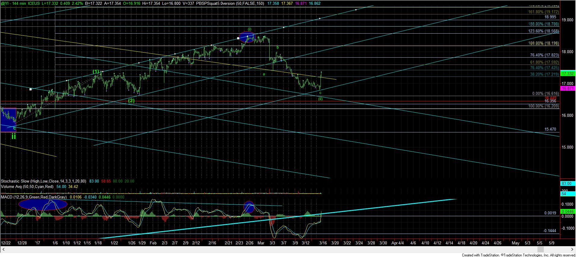The image size is (576, 257).
Task: Select the green wave (2) label
Action: [131, 101]
